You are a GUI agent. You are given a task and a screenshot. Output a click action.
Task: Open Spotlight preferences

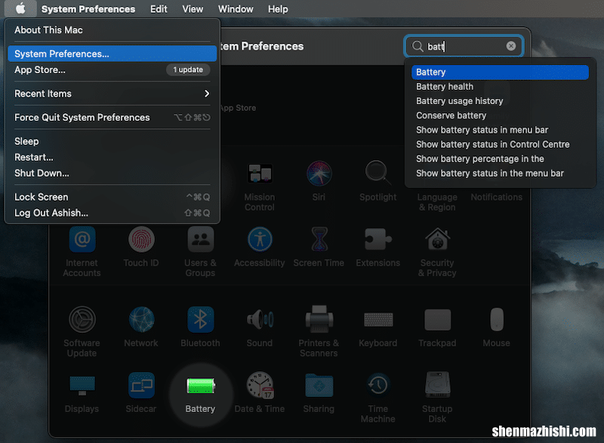(378, 173)
